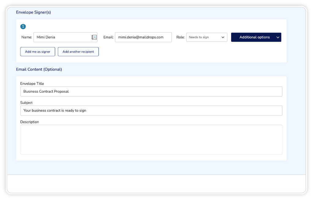313x200 pixels.
Task: Click the signer Email address field
Action: pos(143,37)
